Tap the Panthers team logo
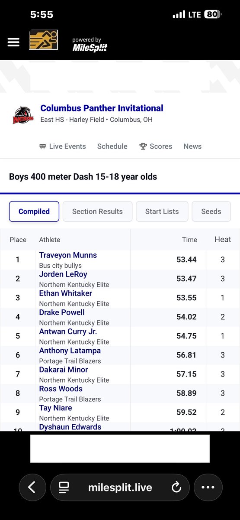 point(23,114)
